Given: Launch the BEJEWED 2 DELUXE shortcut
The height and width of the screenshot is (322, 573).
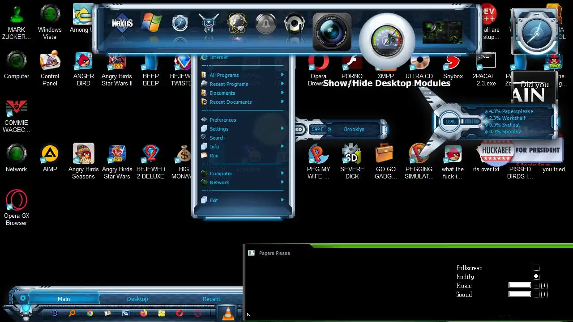Looking at the screenshot, I should tap(150, 161).
